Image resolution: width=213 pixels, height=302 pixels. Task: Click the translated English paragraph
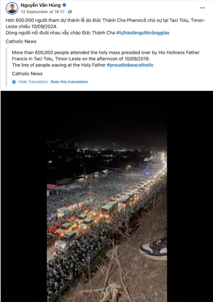coord(106,59)
